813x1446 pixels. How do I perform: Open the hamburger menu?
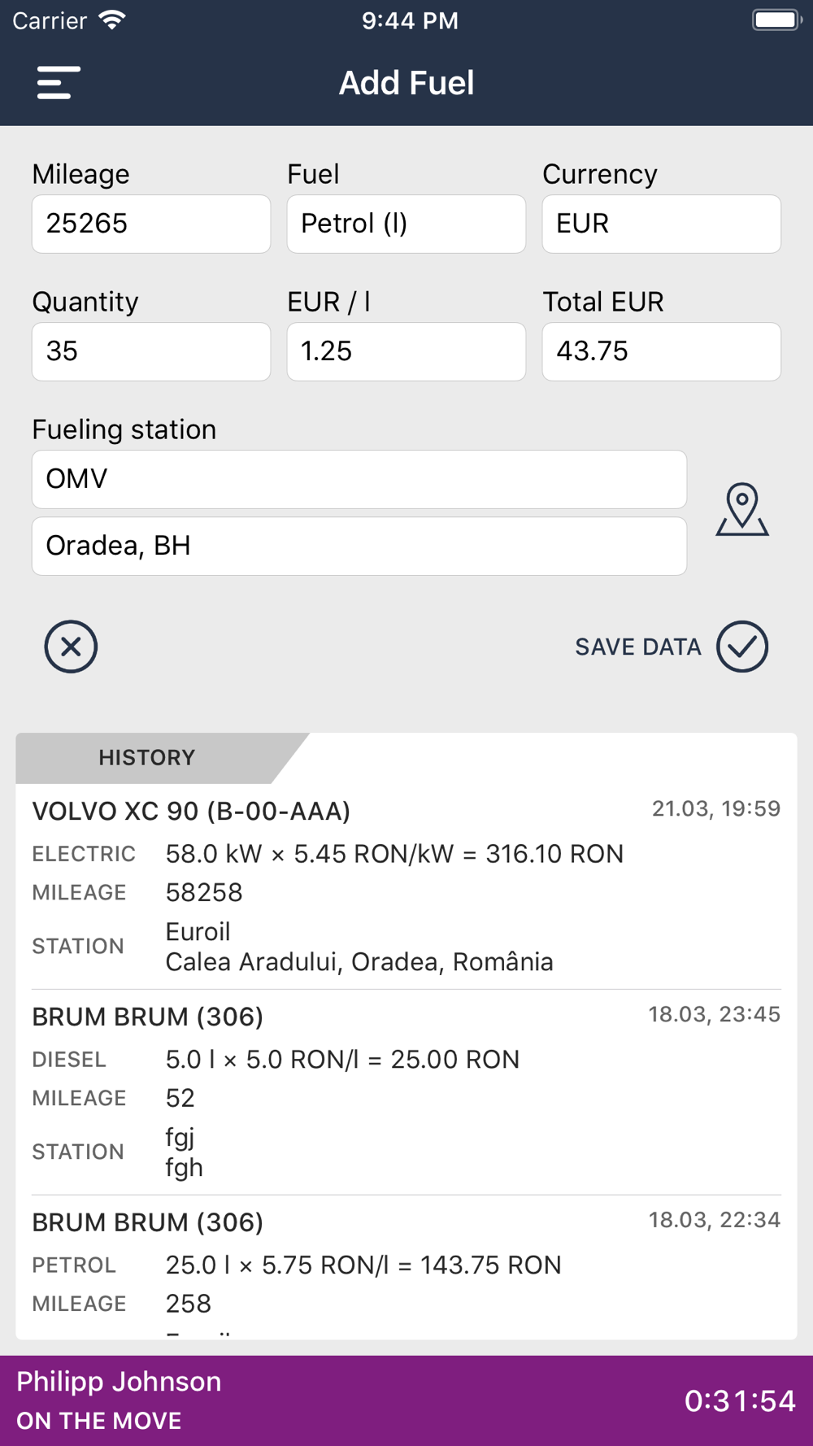pyautogui.click(x=59, y=83)
